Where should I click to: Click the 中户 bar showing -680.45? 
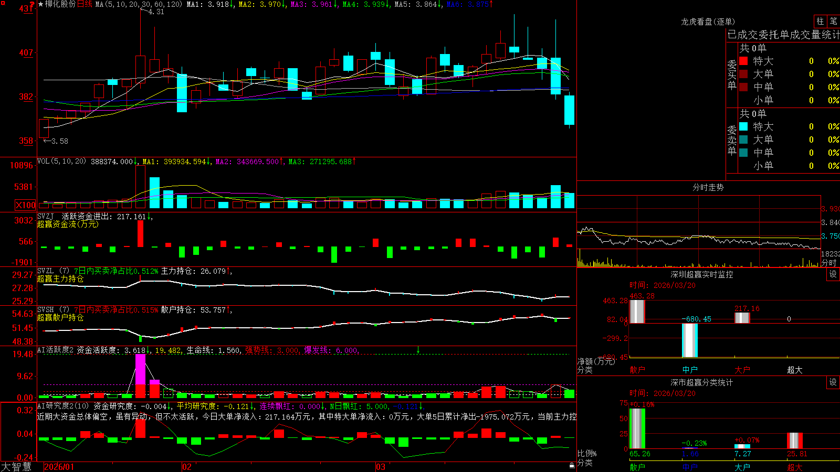(690, 340)
